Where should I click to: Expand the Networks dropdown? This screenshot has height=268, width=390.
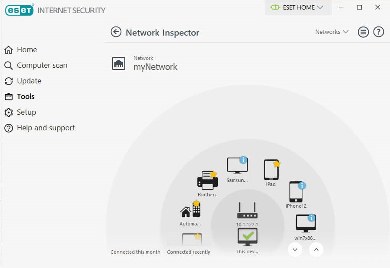coord(332,32)
